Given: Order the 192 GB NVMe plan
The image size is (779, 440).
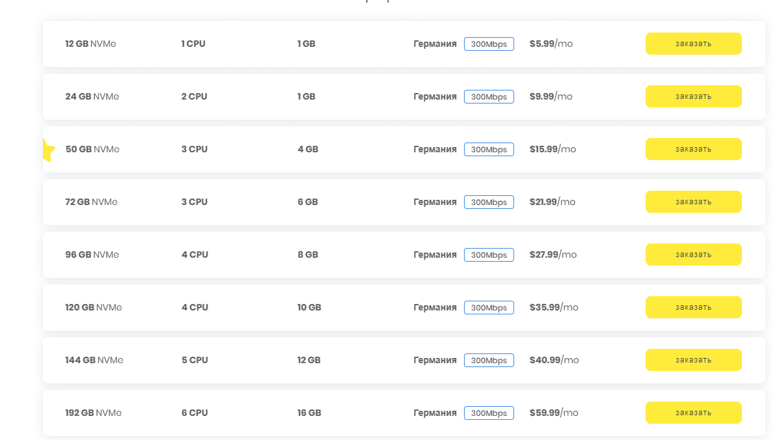Looking at the screenshot, I should pyautogui.click(x=693, y=413).
